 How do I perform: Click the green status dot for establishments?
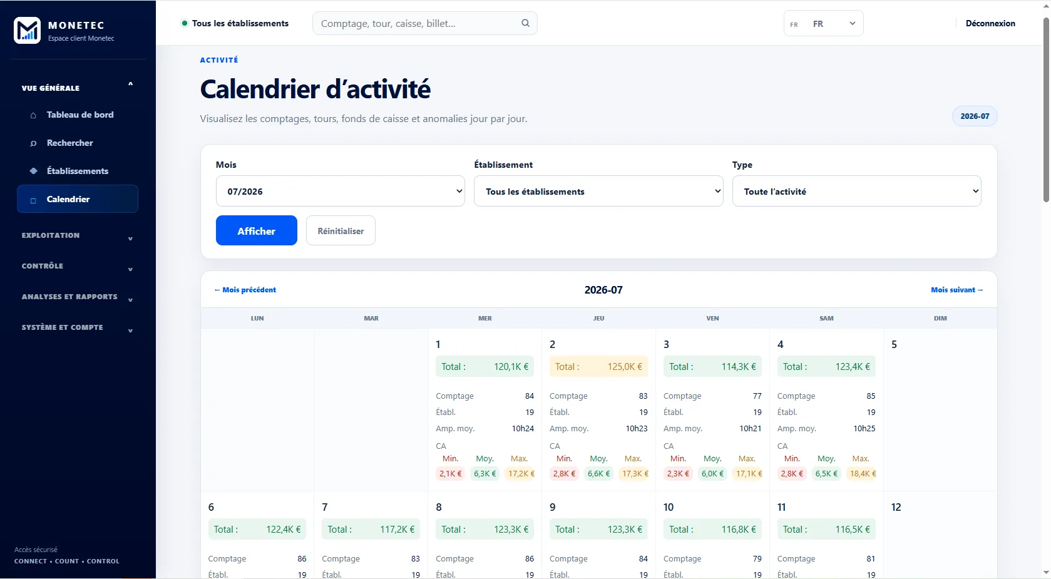[185, 23]
